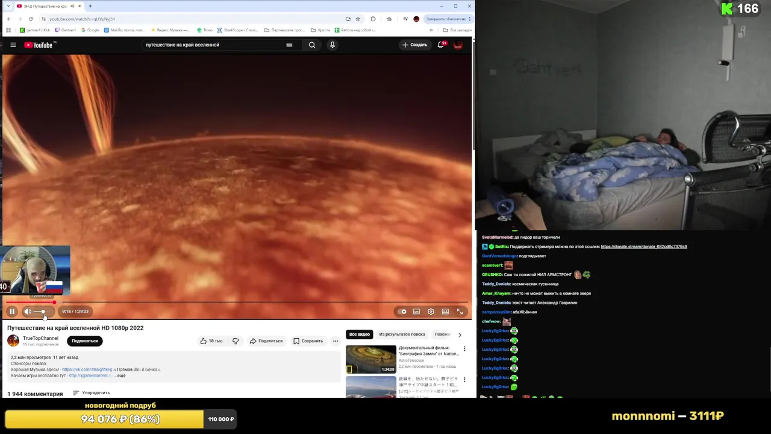The image size is (771, 434).
Task: Open the YouTube account avatar menu
Action: (x=458, y=45)
